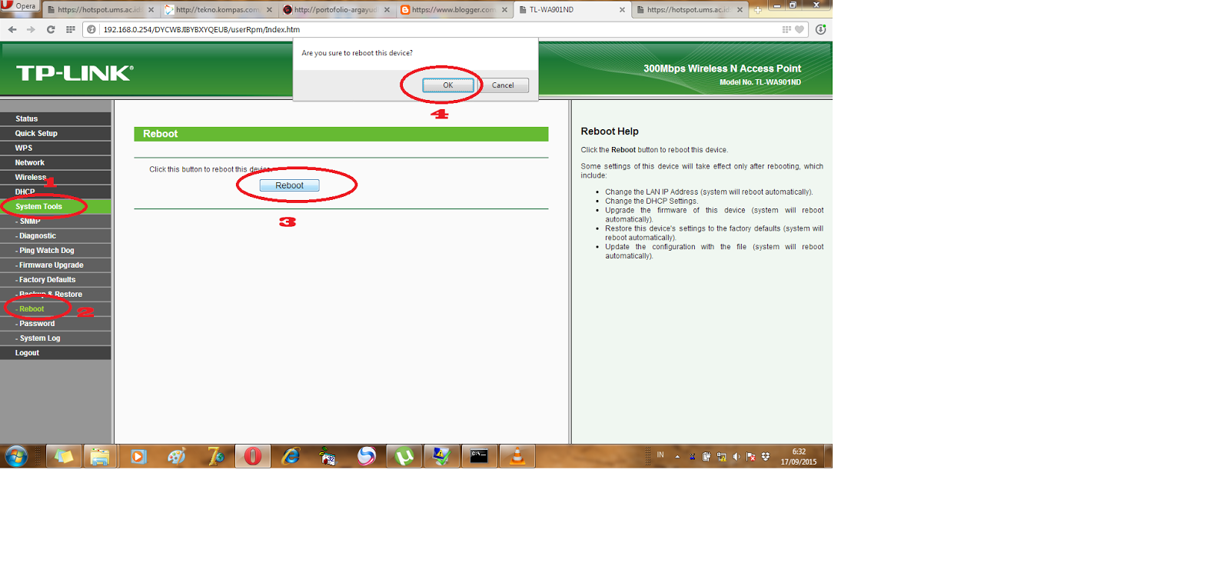Screen dimensions: 1230x573
Task: Bookmark page with the heart icon
Action: click(x=799, y=29)
